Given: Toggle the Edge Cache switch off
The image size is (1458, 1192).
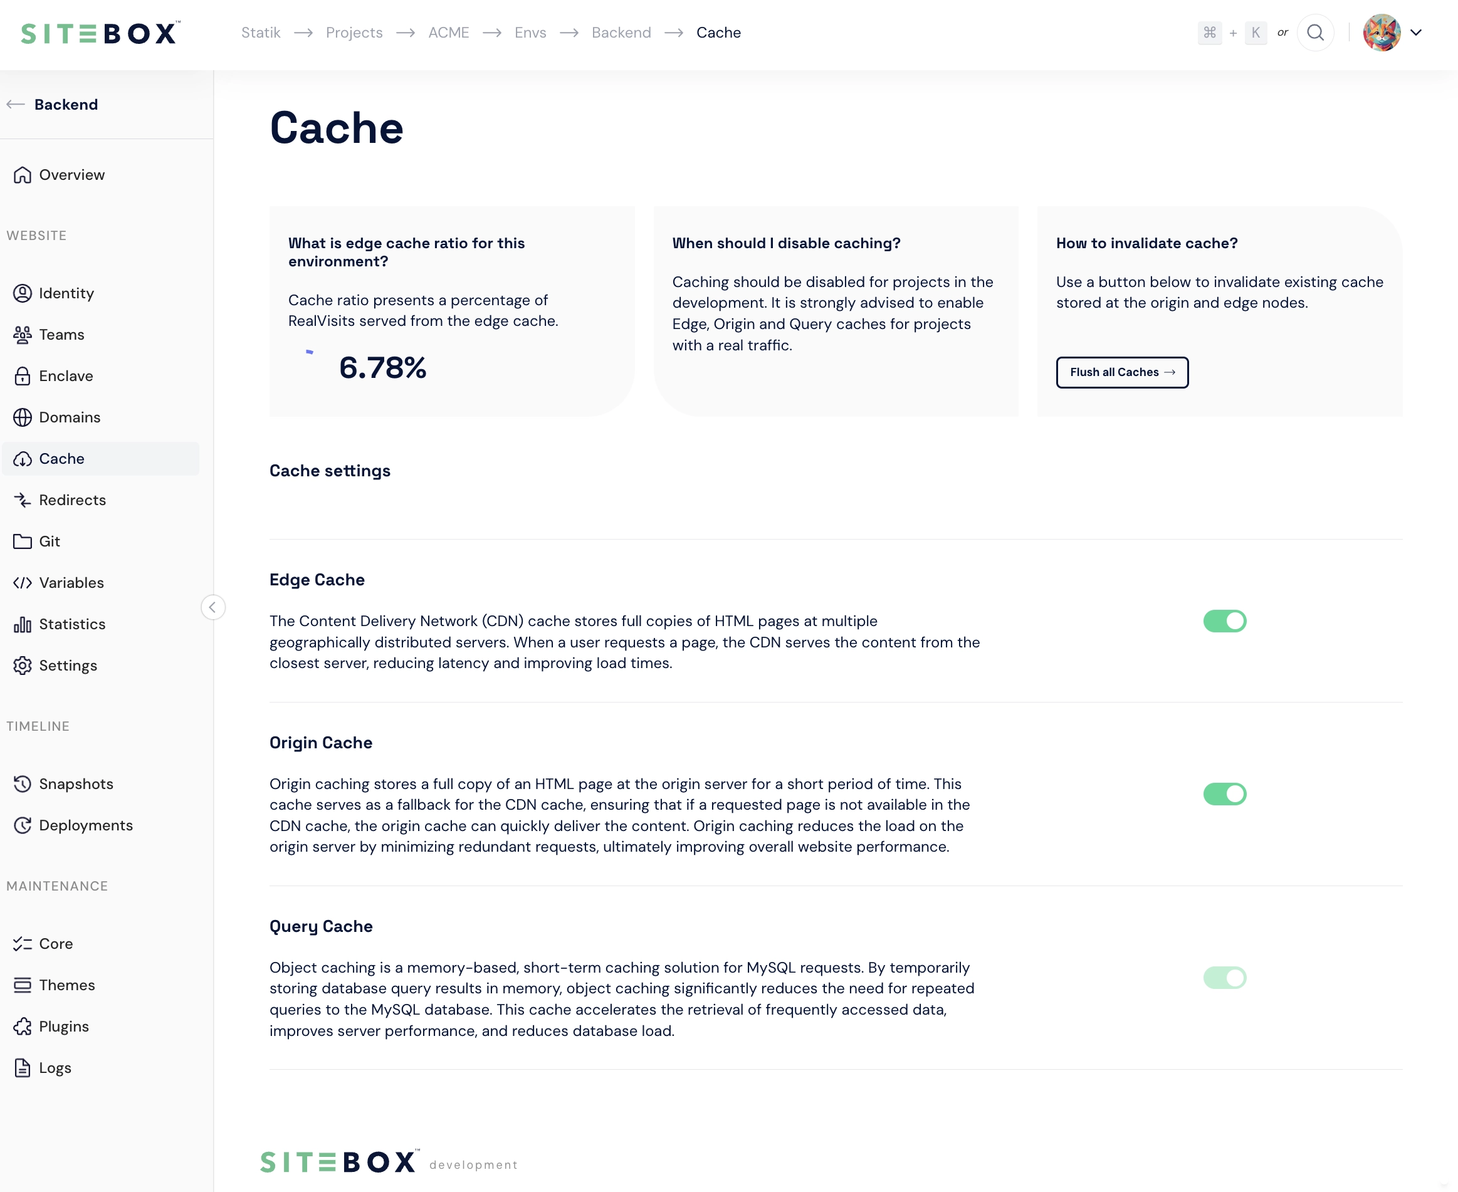Looking at the screenshot, I should point(1224,621).
